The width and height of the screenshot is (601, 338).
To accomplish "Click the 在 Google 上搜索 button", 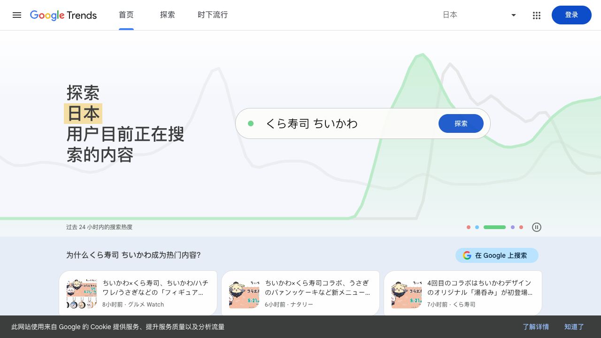I will [x=497, y=255].
